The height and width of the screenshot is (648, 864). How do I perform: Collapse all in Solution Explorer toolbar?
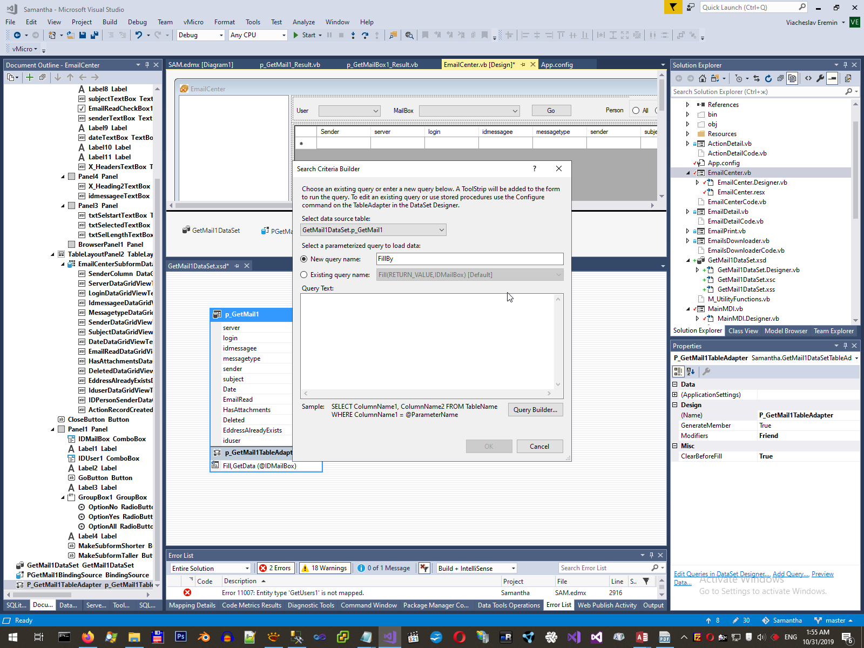pyautogui.click(x=780, y=78)
